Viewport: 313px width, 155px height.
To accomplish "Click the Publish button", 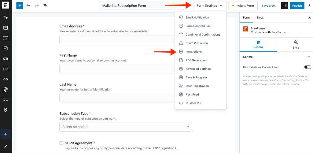I will point(297,5).
